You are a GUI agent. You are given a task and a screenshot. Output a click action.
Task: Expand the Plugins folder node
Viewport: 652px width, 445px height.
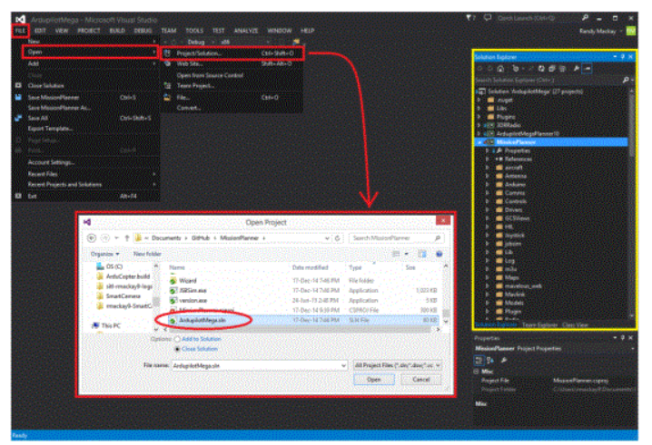click(x=479, y=117)
